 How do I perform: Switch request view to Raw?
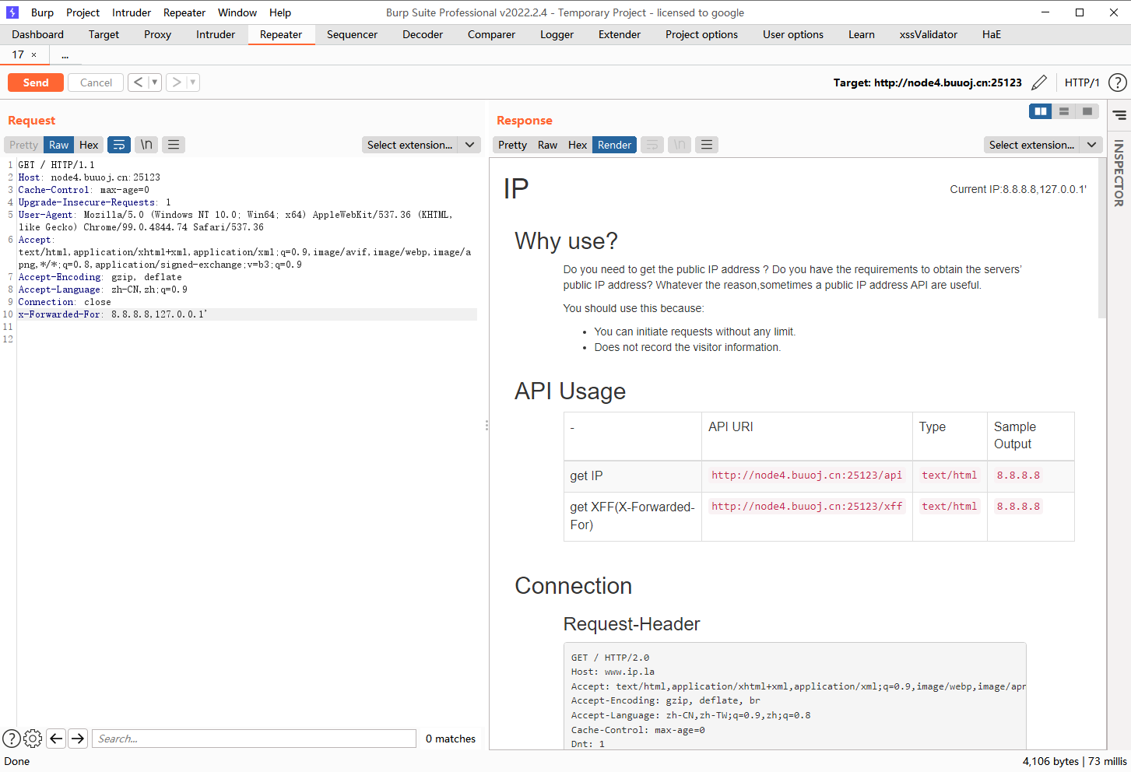point(59,145)
